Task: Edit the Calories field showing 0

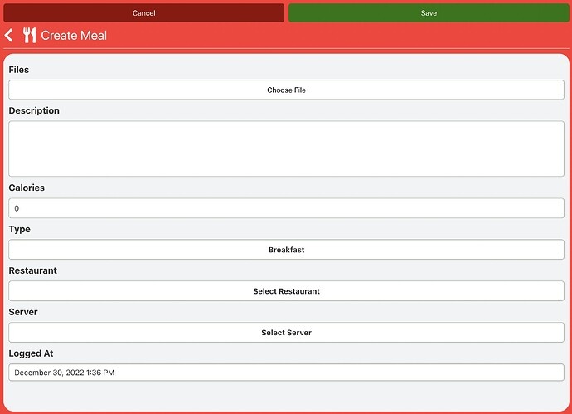Action: point(286,208)
